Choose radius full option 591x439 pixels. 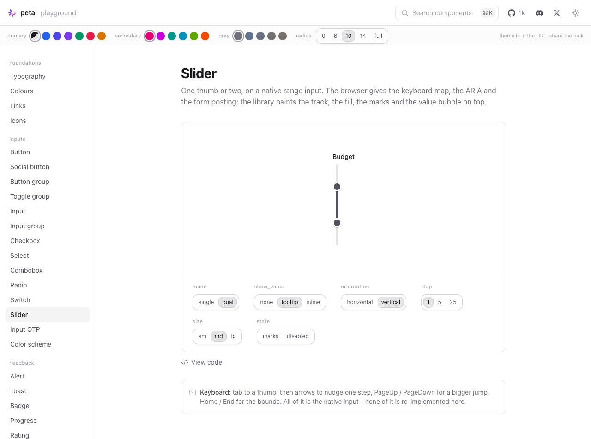coord(378,36)
